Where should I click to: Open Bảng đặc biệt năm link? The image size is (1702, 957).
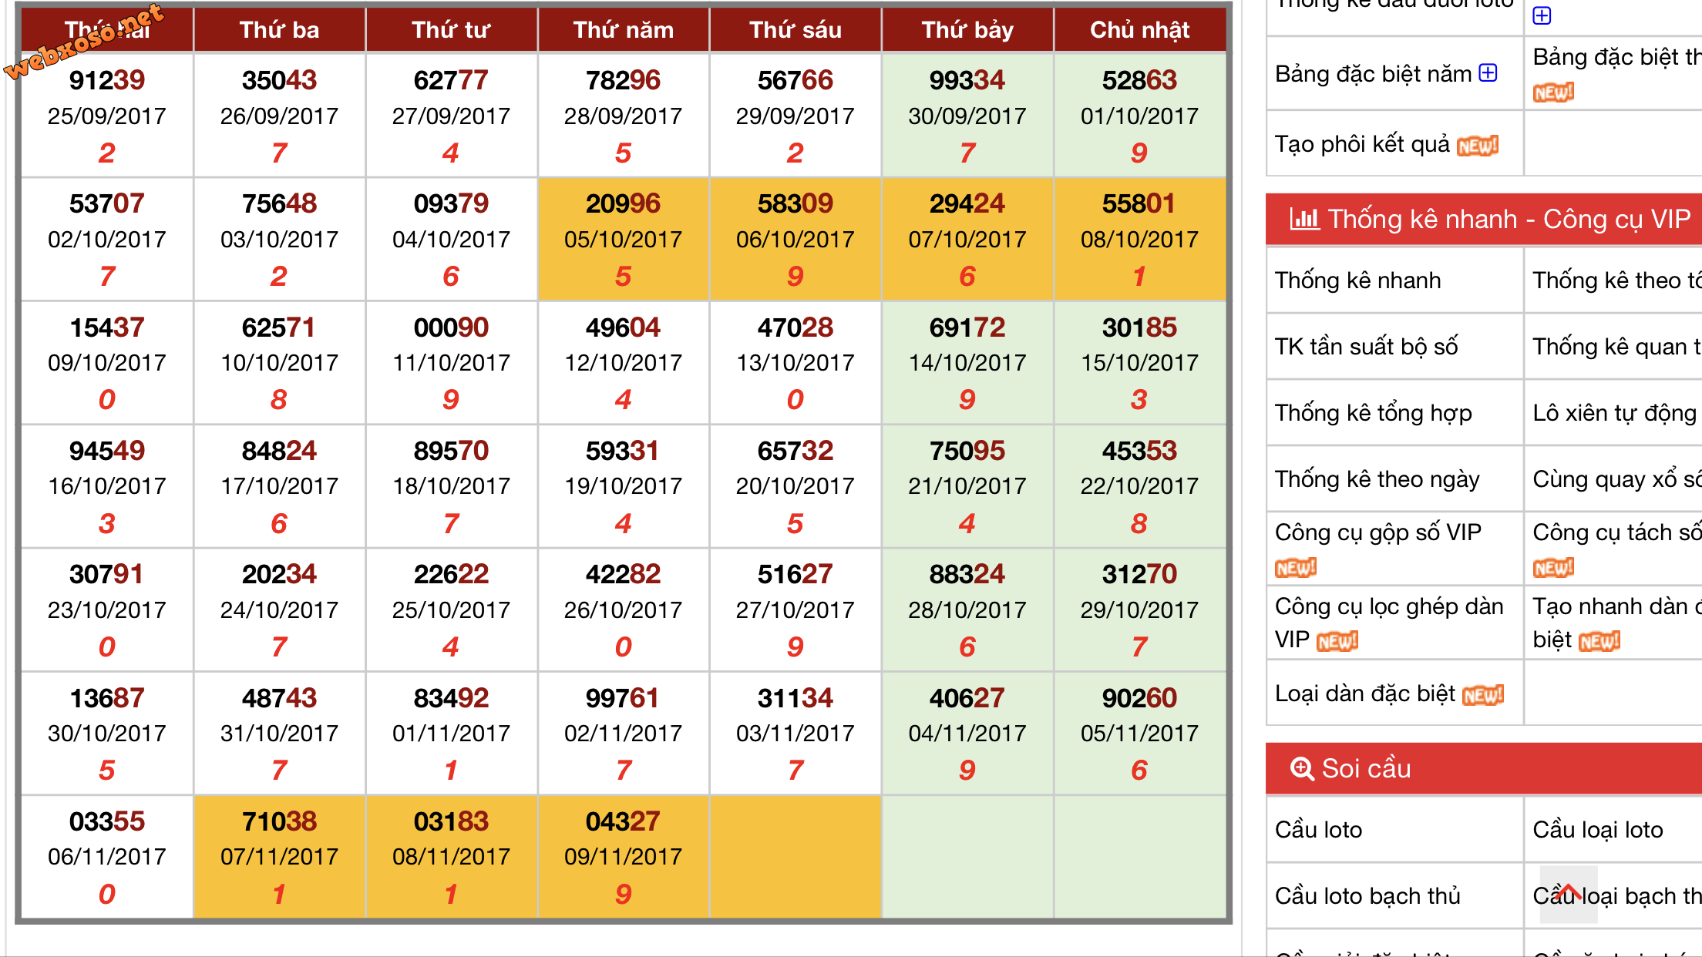pos(1374,74)
